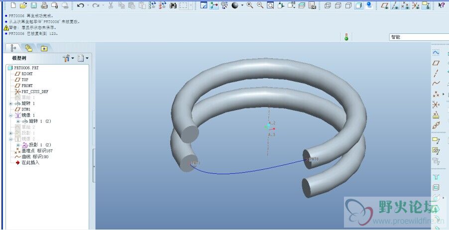The height and width of the screenshot is (230, 449).
Task: Cut selected feature with scissors icon
Action: click(111, 5)
